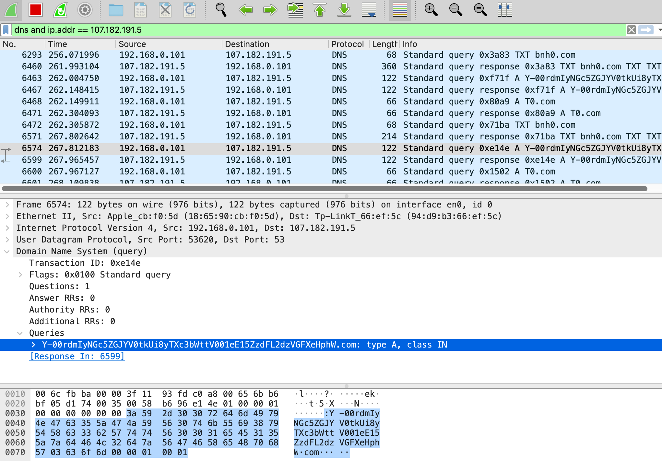This screenshot has width=662, height=461.
Task: Zoom out the packet text
Action: click(455, 10)
